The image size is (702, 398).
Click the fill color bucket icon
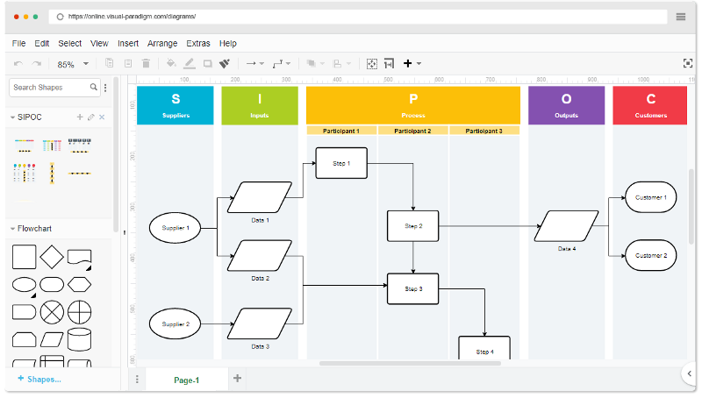coord(170,64)
